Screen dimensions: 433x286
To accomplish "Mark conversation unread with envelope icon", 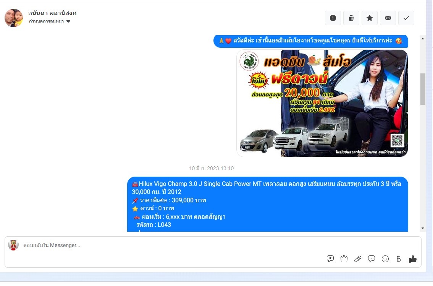I will tap(388, 18).
